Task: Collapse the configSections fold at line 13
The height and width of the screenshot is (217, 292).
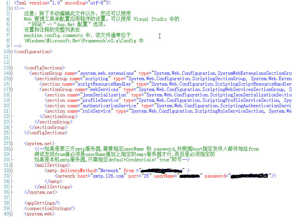Action: 11,68
